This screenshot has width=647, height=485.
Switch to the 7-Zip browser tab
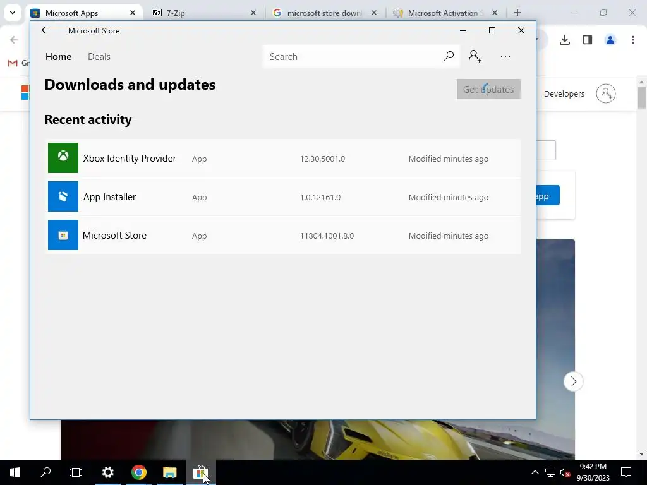tap(202, 13)
